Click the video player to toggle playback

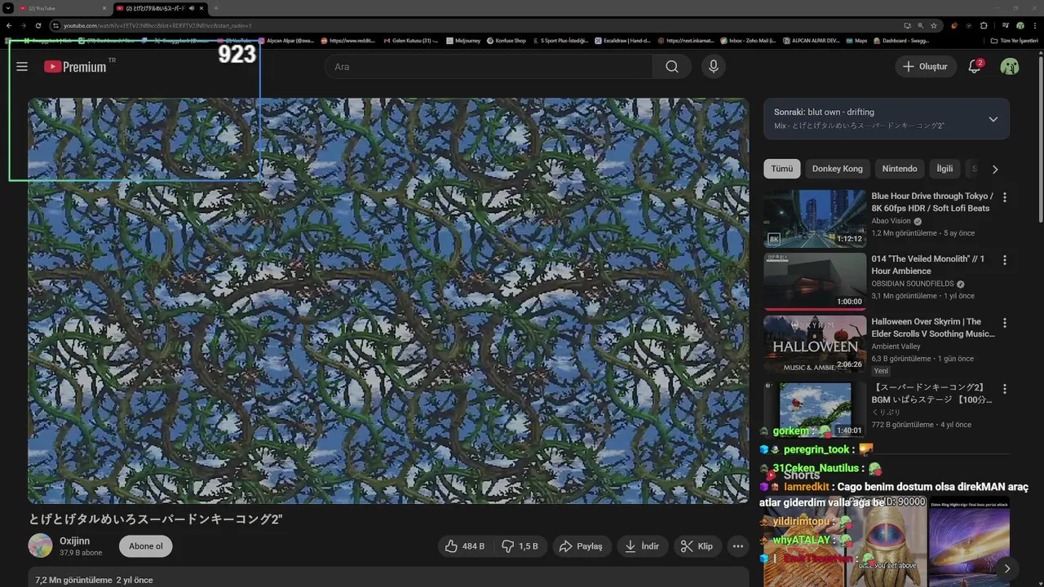pyautogui.click(x=388, y=301)
